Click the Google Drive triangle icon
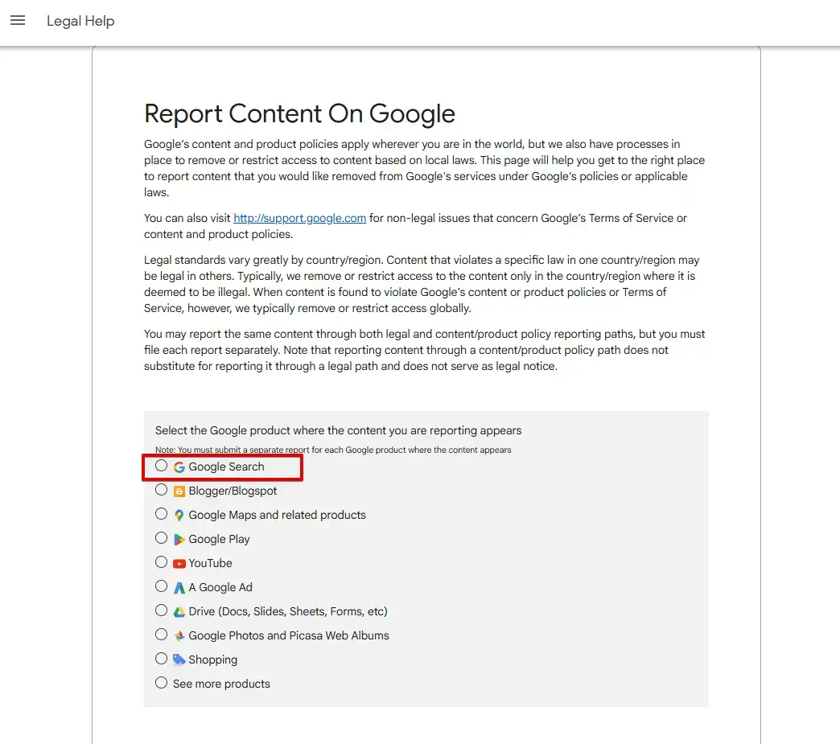This screenshot has width=840, height=744. (179, 612)
